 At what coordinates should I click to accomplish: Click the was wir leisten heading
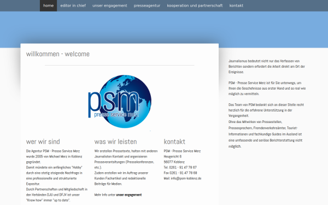[x=115, y=142]
